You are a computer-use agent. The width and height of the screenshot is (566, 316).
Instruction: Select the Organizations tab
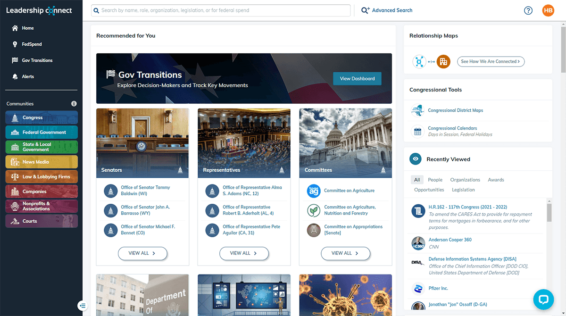(x=465, y=180)
